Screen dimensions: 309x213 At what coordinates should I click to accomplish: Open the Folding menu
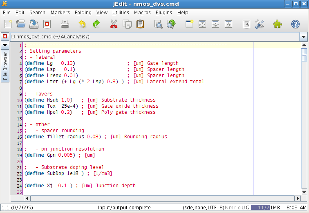[x=83, y=13]
